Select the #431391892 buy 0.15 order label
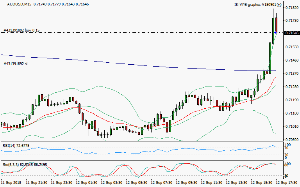 (21, 30)
